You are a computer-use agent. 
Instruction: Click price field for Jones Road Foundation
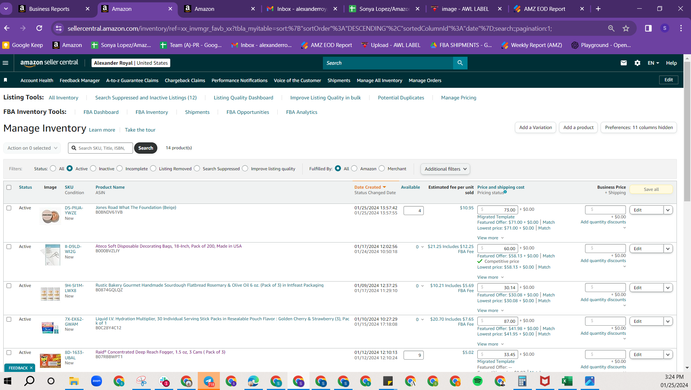pos(498,210)
